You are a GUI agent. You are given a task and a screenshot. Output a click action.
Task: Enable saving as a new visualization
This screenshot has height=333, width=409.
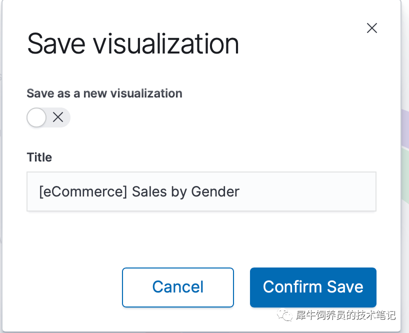[48, 117]
